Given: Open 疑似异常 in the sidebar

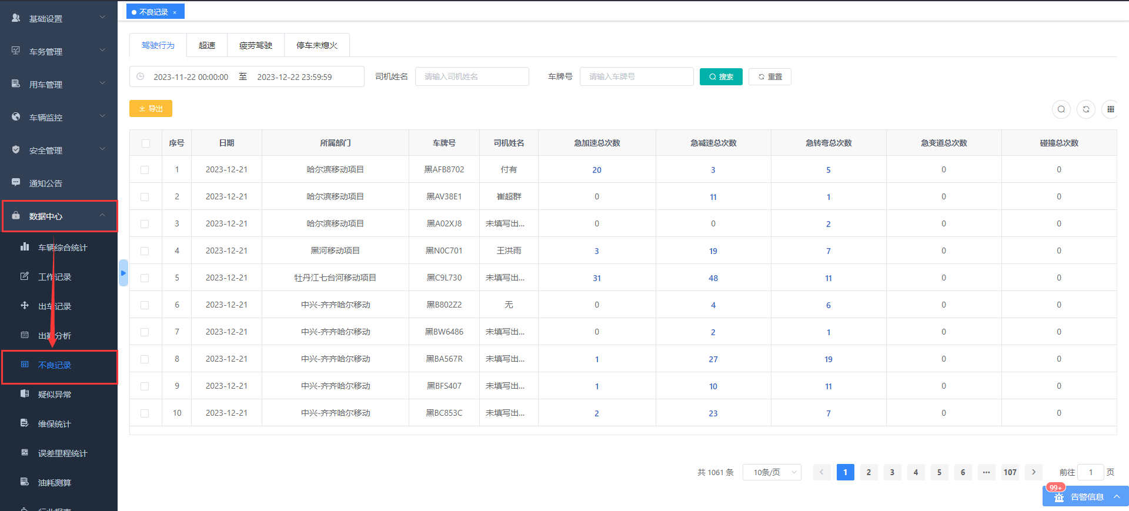Looking at the screenshot, I should click(55, 395).
